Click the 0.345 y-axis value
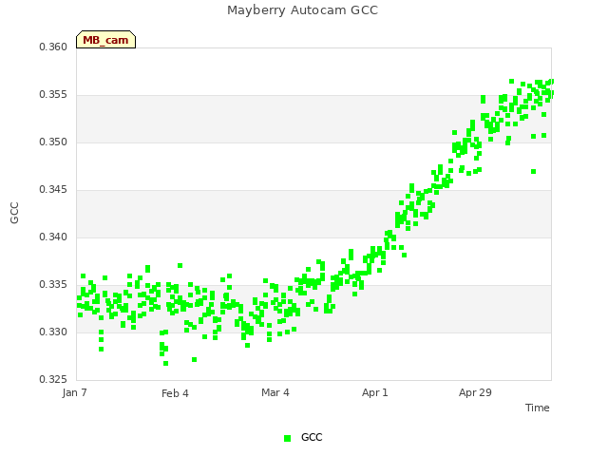Image resolution: width=608 pixels, height=456 pixels. 53,190
